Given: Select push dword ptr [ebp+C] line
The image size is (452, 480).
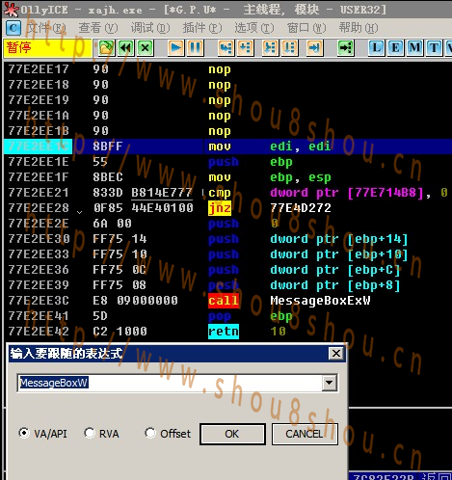Looking at the screenshot, I should (227, 270).
